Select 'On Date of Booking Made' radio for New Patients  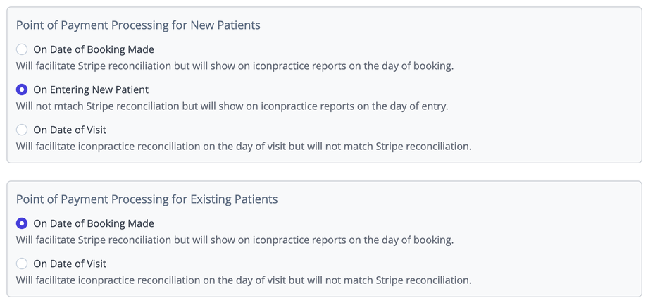point(22,49)
